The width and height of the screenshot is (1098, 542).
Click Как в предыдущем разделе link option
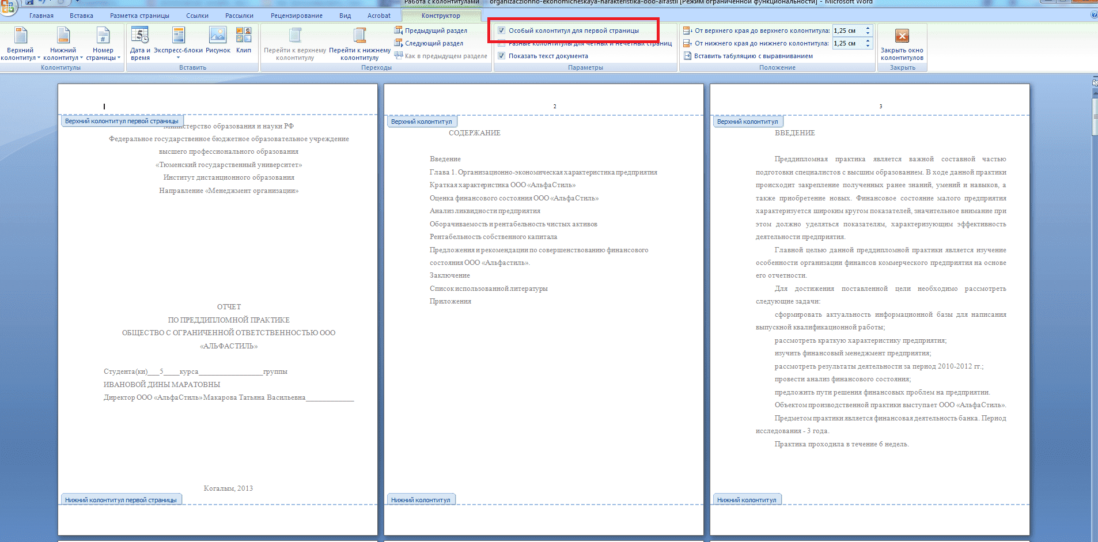coord(441,56)
